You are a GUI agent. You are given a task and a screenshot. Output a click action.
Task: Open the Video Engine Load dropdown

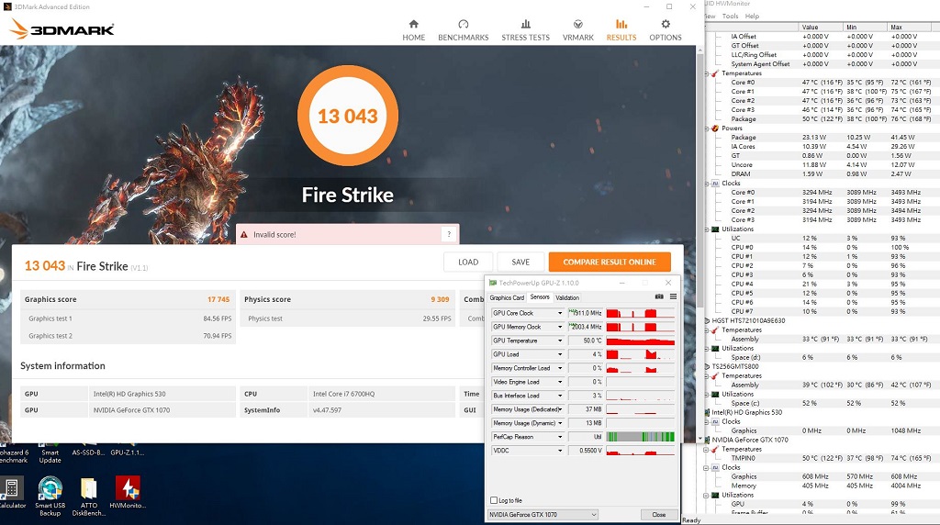tap(560, 382)
